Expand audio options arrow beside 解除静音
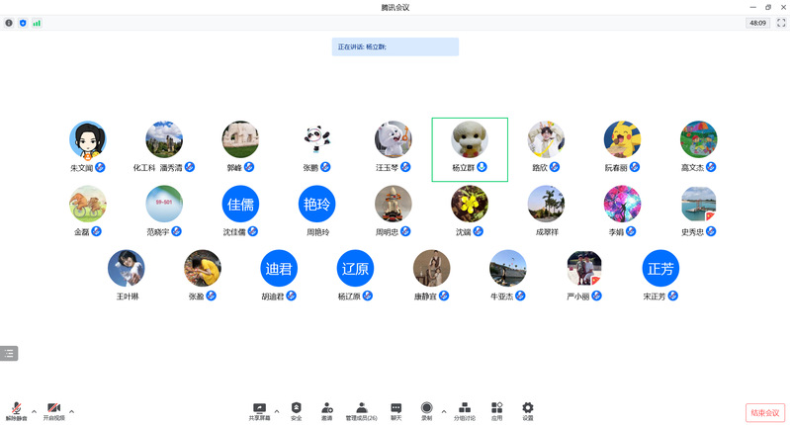 coord(34,411)
